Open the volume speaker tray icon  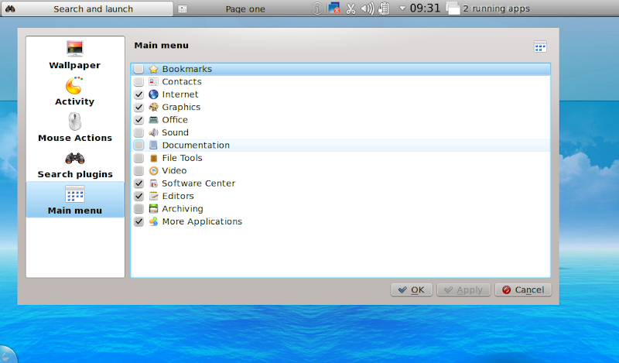[367, 9]
